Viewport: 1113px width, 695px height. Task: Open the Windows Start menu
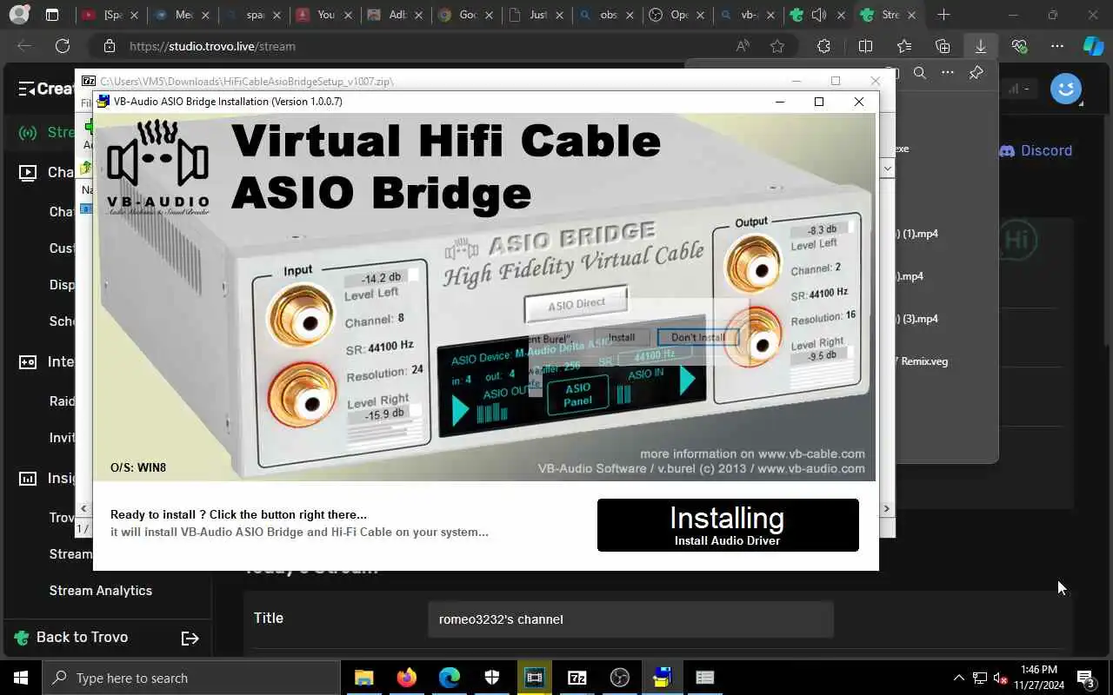pyautogui.click(x=21, y=678)
